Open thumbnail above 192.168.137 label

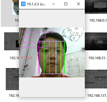pos(96,79)
